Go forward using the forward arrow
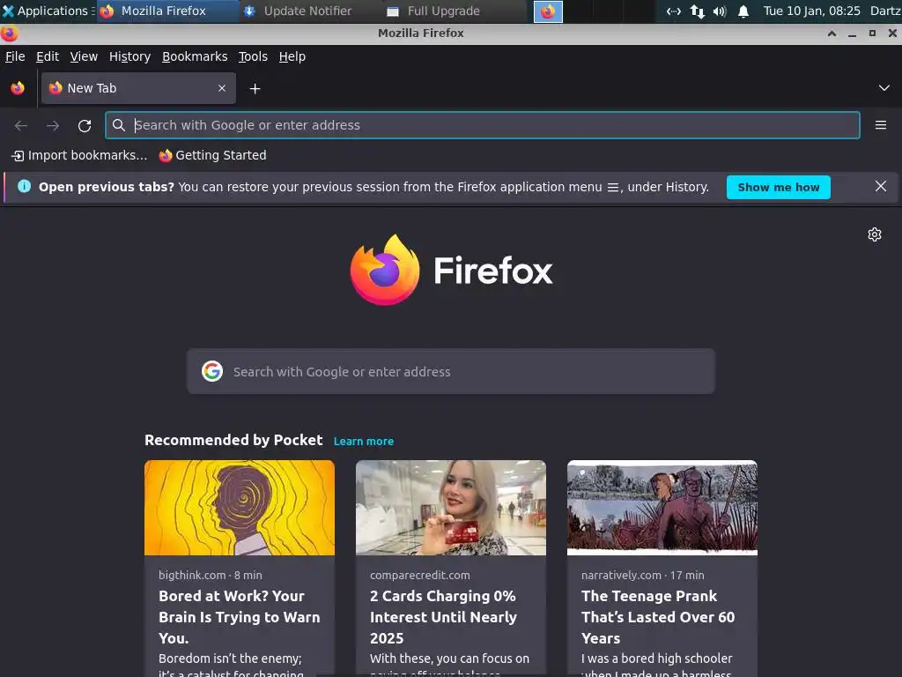Image resolution: width=902 pixels, height=677 pixels. pyautogui.click(x=52, y=125)
